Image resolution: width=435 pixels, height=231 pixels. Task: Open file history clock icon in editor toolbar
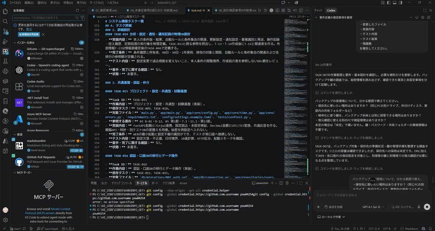click(266, 11)
